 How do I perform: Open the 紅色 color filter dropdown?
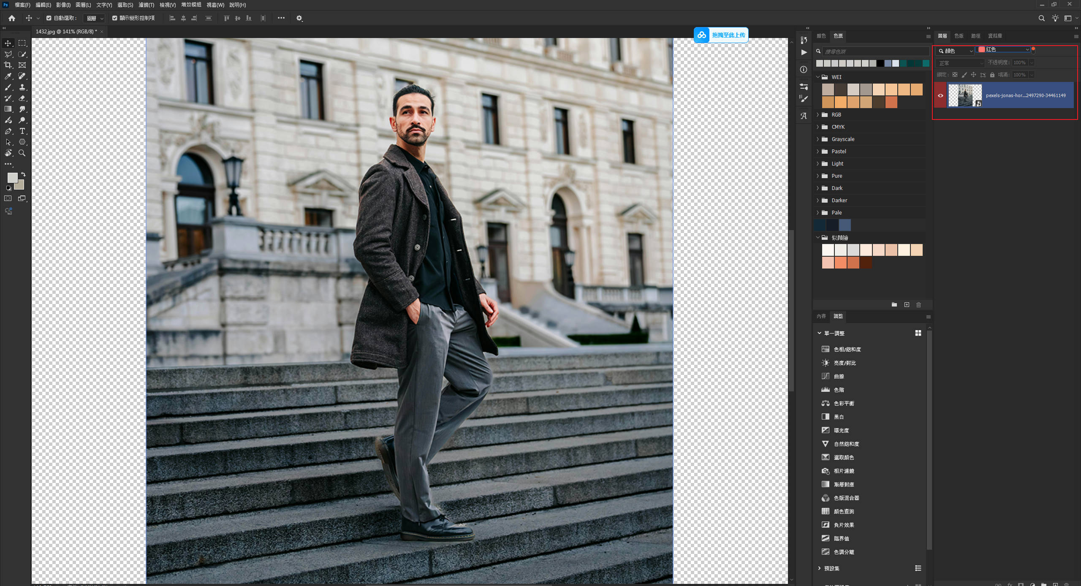(1004, 50)
